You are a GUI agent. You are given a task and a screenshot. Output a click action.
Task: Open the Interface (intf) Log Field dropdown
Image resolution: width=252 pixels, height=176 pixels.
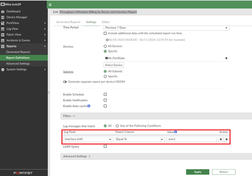pyautogui.click(x=88, y=139)
